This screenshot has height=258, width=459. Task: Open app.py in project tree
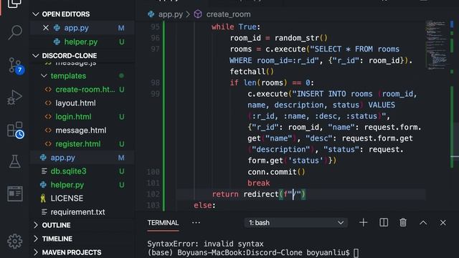62,158
